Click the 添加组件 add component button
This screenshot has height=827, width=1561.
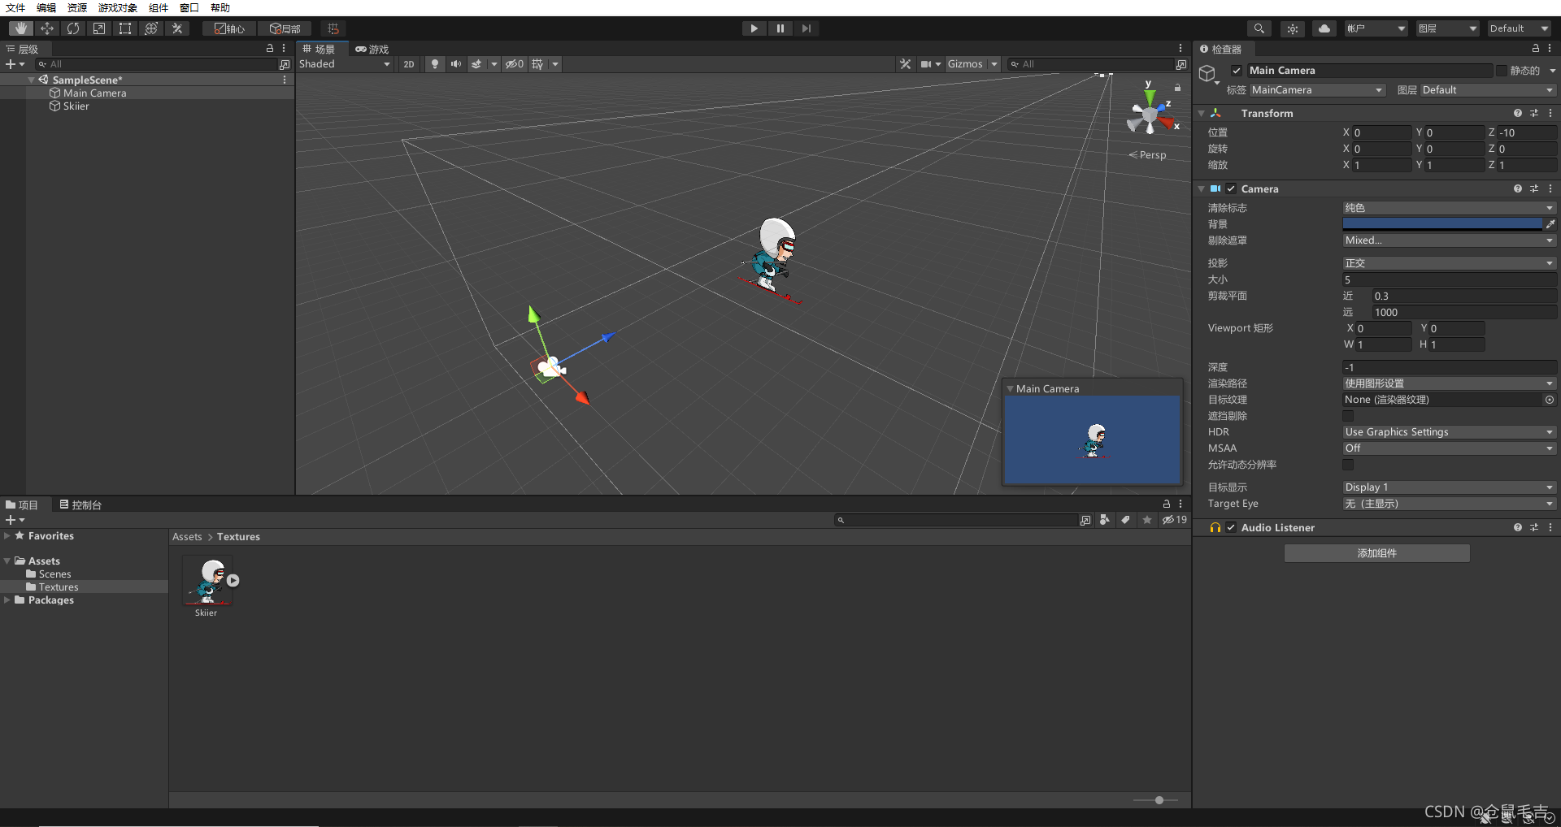pos(1376,553)
